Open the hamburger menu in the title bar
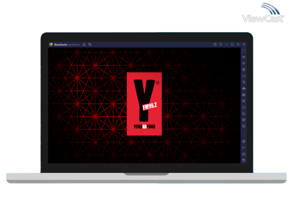 click(221, 44)
